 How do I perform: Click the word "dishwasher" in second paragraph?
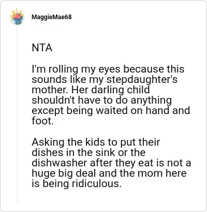coord(60,163)
